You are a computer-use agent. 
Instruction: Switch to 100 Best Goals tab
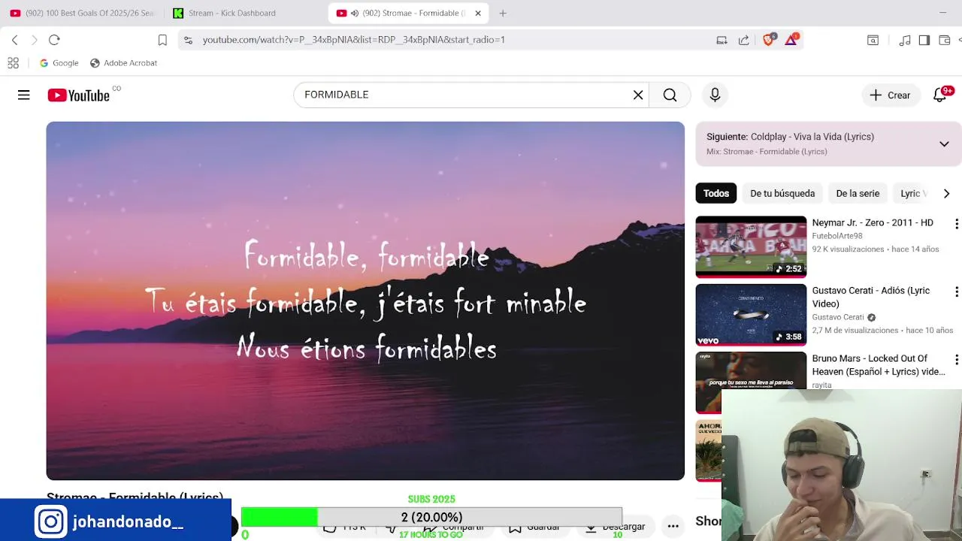(82, 13)
